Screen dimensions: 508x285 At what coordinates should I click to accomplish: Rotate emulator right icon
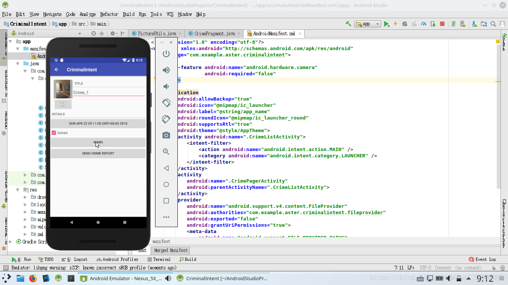click(166, 119)
